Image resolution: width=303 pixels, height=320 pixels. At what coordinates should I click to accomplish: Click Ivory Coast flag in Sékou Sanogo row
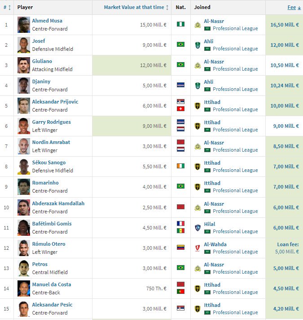[181, 166]
